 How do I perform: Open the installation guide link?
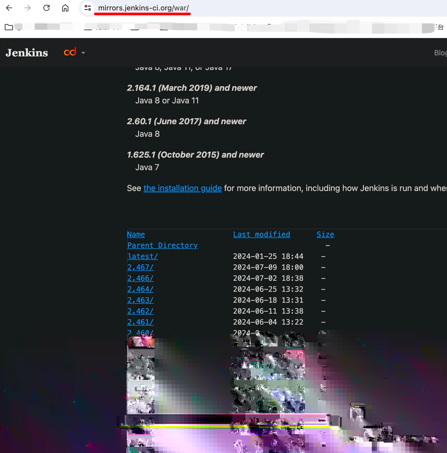tap(183, 188)
